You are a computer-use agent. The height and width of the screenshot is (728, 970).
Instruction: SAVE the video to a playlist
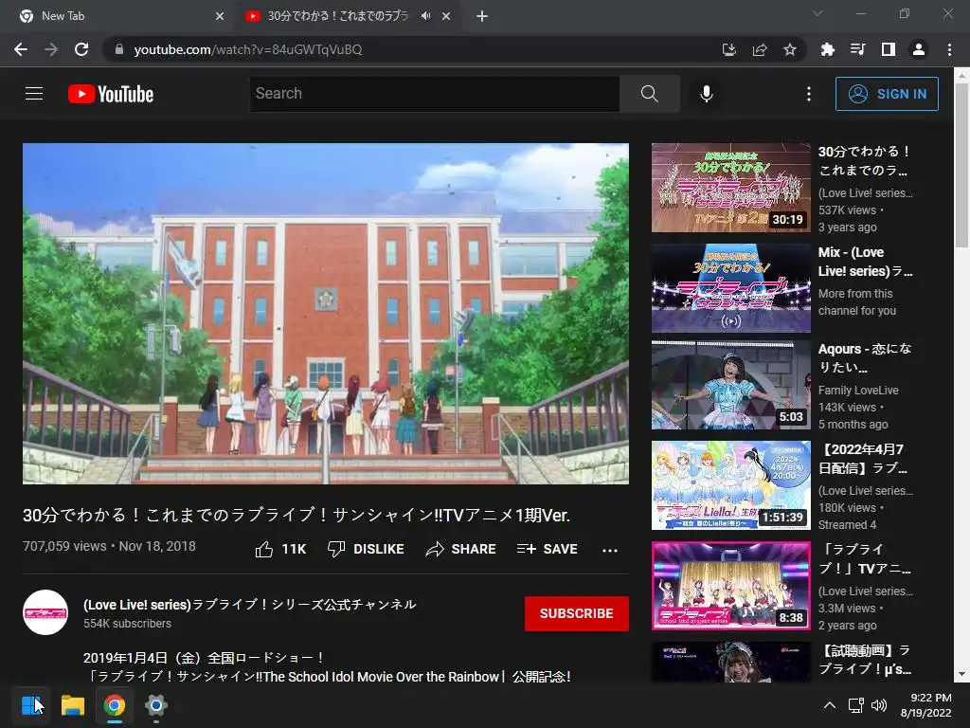[x=547, y=549]
